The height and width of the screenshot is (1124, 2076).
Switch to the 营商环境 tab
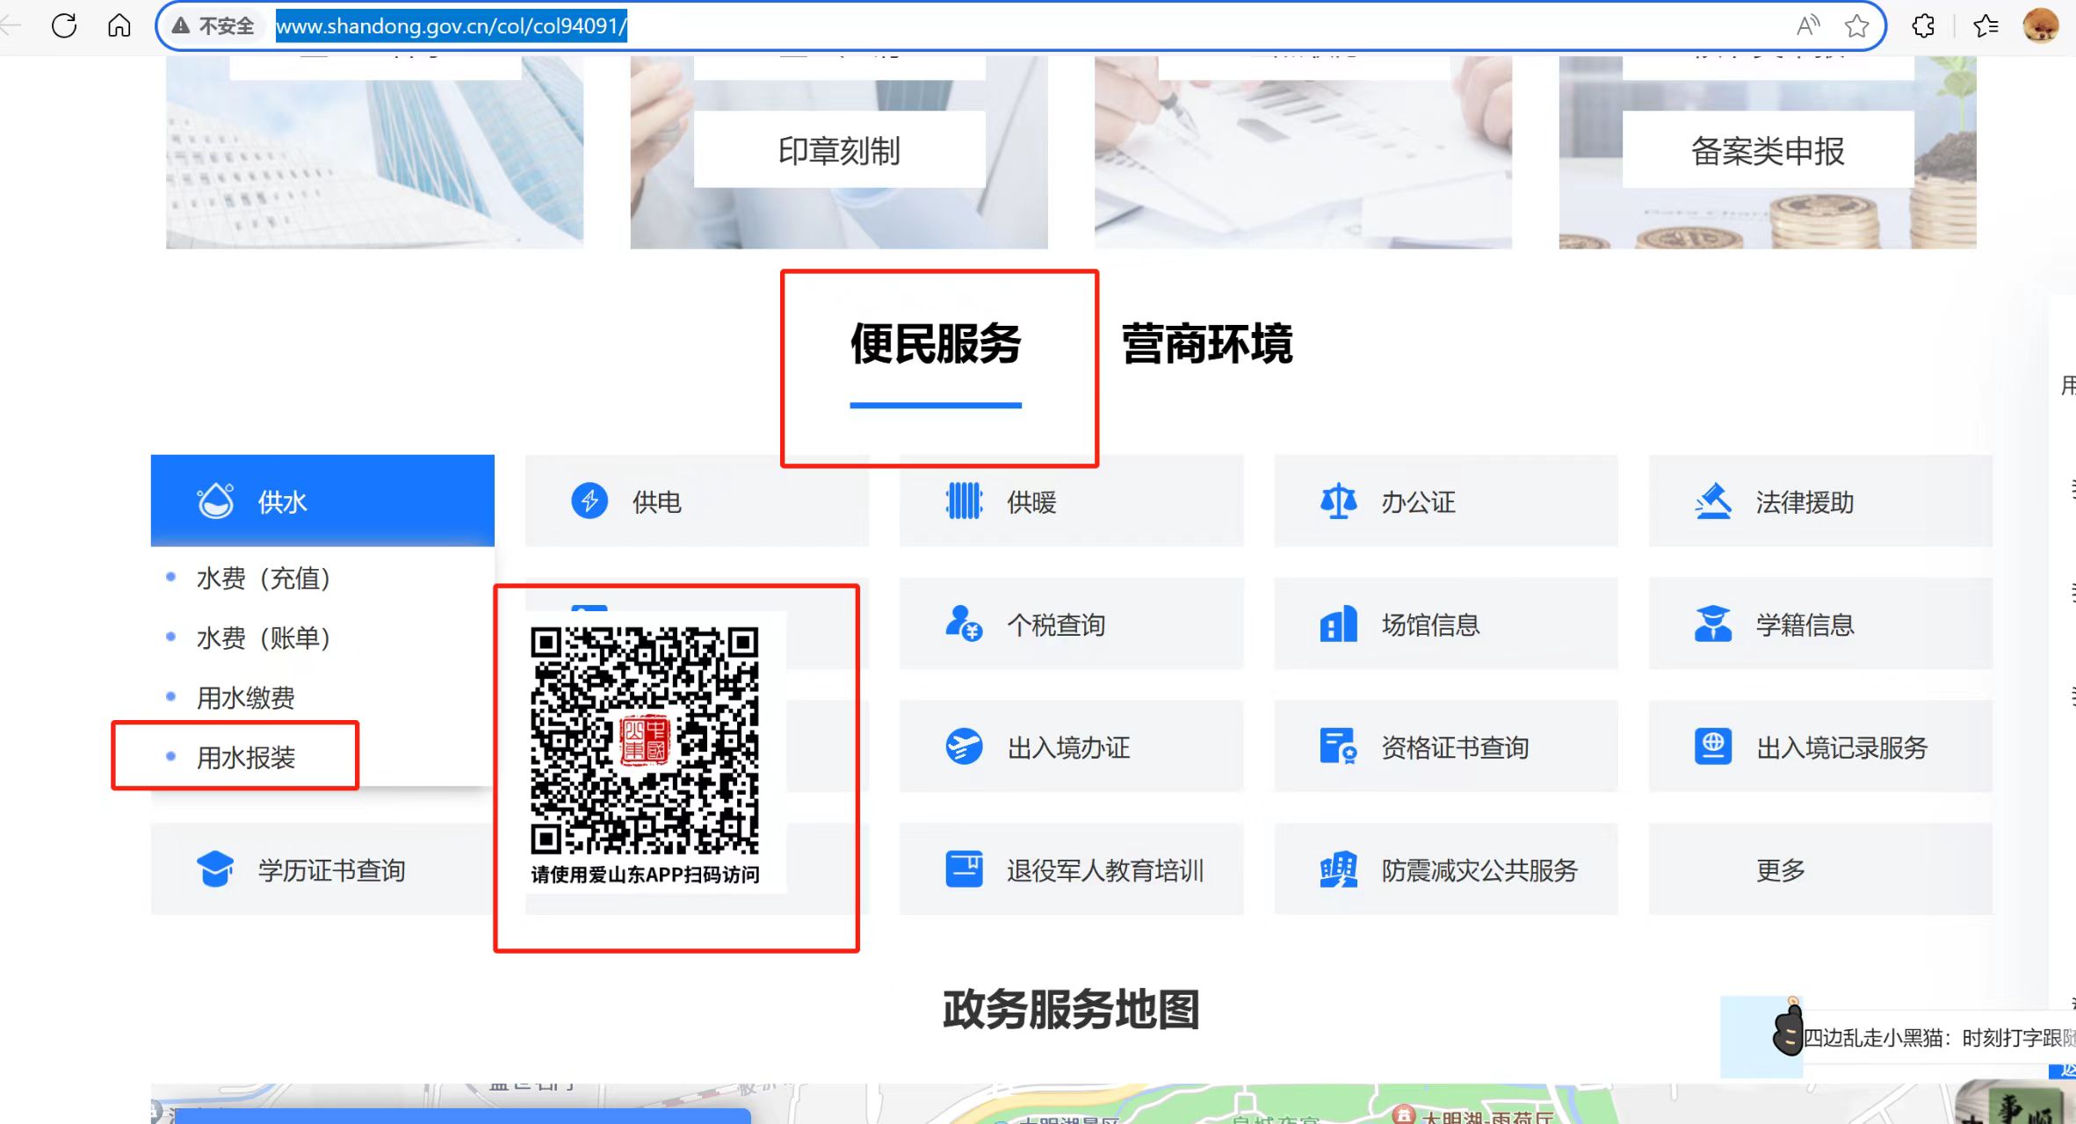(1206, 344)
